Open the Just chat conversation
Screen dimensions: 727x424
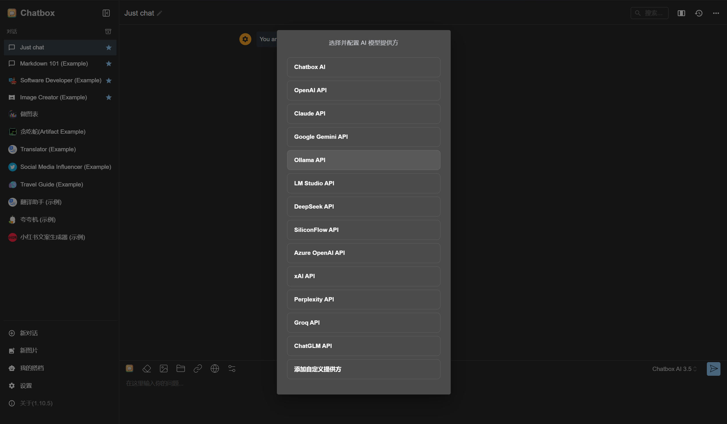click(x=60, y=48)
